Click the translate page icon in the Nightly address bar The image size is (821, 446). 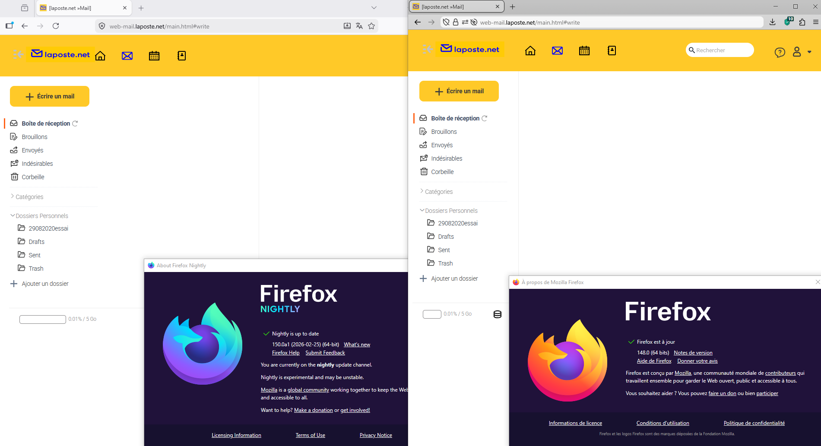point(359,26)
